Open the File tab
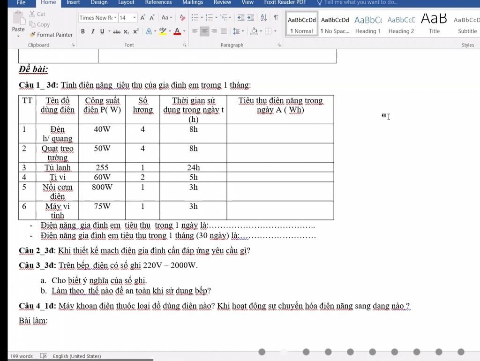Viewport: 480px width, 361px height. (x=21, y=2)
